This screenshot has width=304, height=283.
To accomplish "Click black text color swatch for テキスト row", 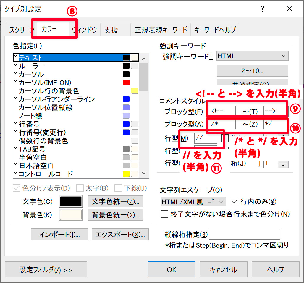I will (126, 58).
